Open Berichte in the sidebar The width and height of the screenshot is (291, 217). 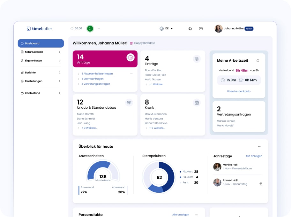[x=41, y=73]
